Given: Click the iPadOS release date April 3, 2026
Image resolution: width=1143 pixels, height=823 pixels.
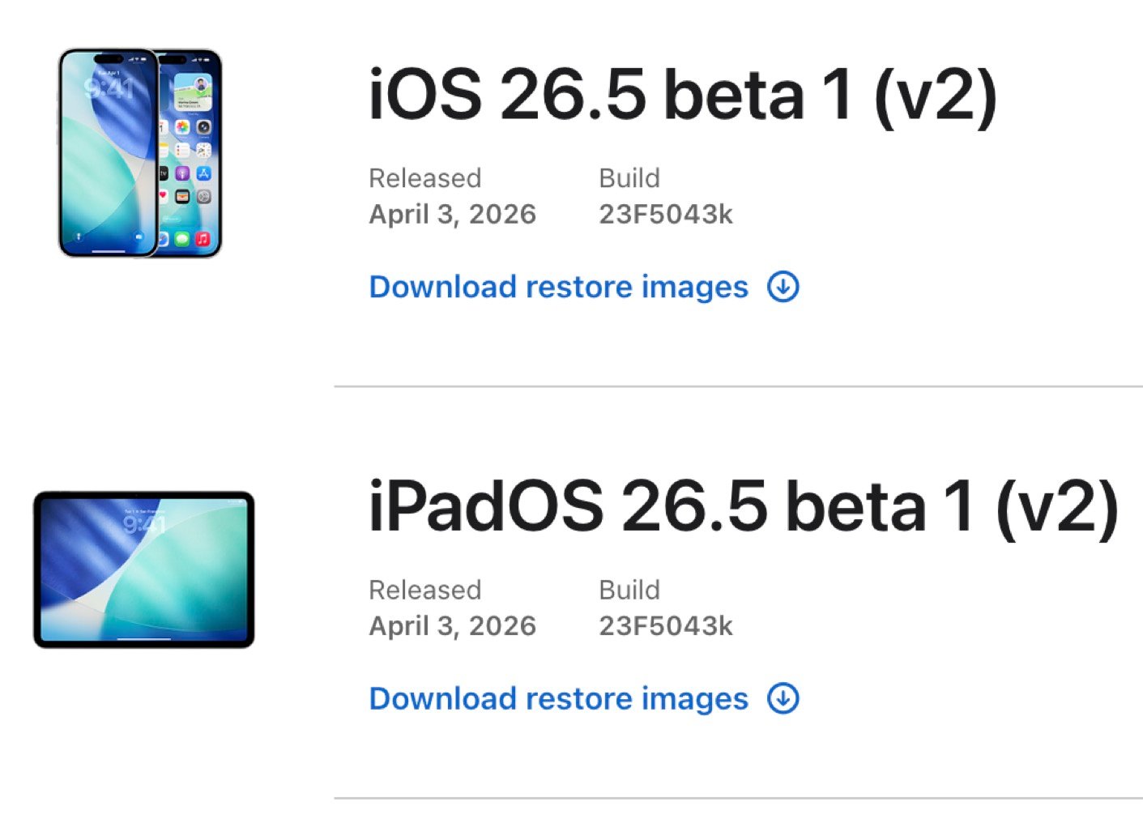Looking at the screenshot, I should tap(453, 626).
